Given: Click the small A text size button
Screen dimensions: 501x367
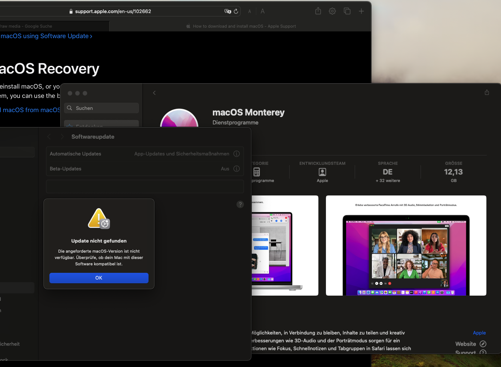Looking at the screenshot, I should pyautogui.click(x=250, y=12).
